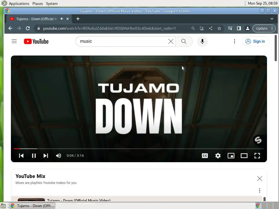Skip to previous video in player
This screenshot has height=209, width=279.
(x=21, y=156)
